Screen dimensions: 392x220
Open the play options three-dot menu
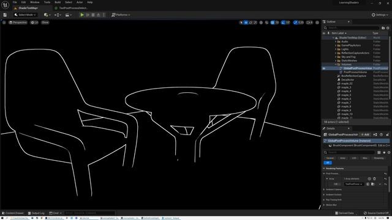[x=104, y=15]
